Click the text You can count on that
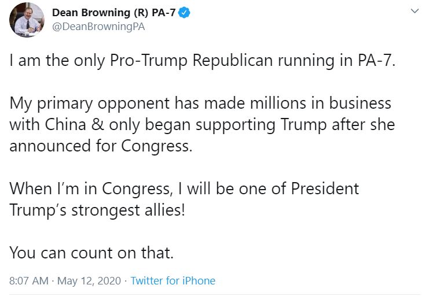 tap(91, 252)
